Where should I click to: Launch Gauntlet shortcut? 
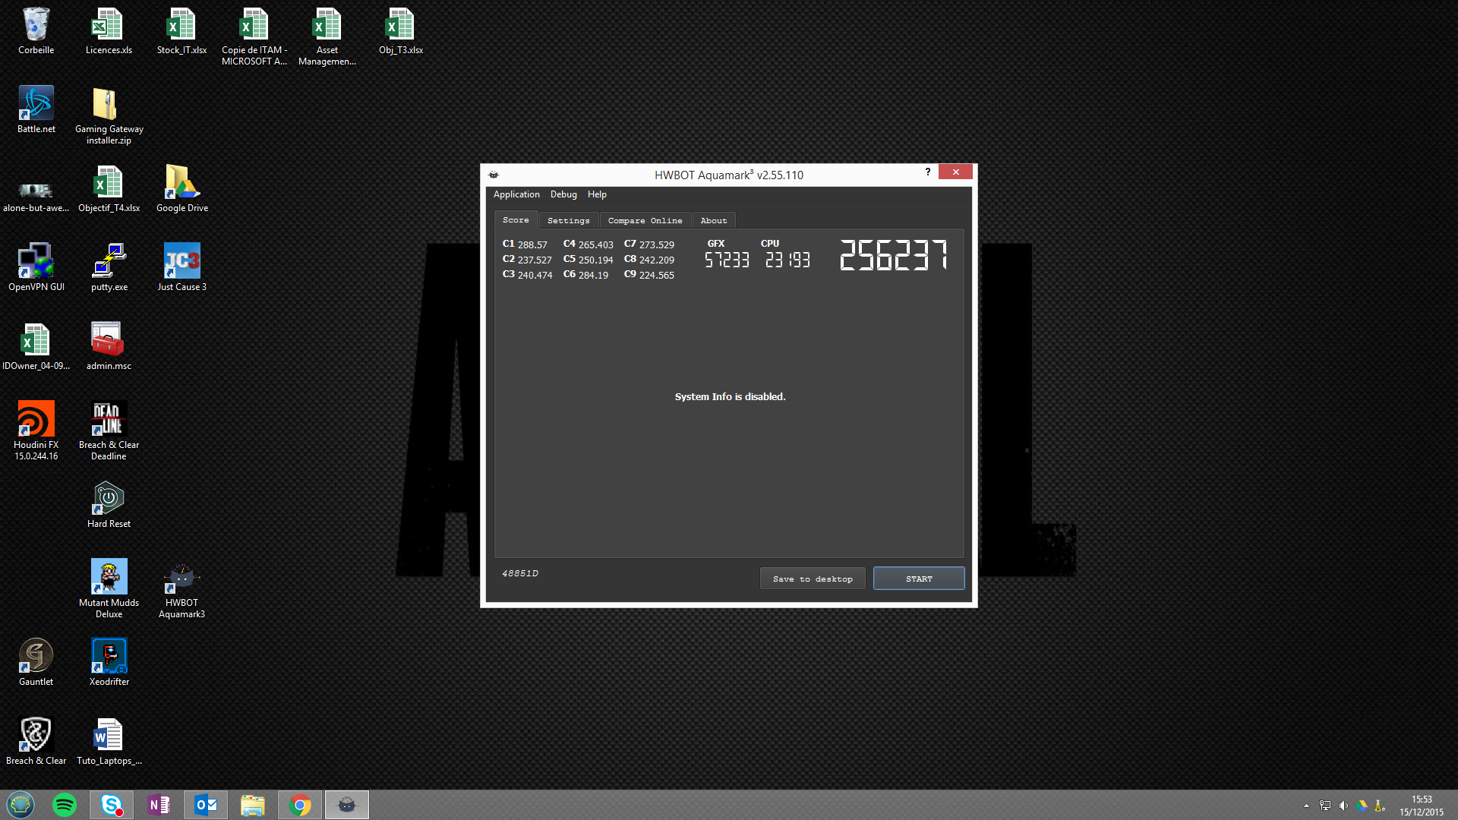click(36, 663)
